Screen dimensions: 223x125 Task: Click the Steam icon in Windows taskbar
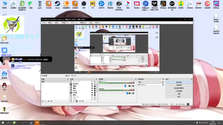click(x=31, y=122)
